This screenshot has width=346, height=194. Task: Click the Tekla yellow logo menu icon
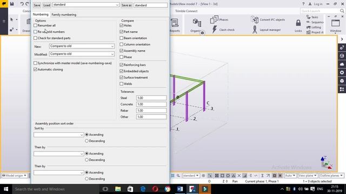click(4, 4)
